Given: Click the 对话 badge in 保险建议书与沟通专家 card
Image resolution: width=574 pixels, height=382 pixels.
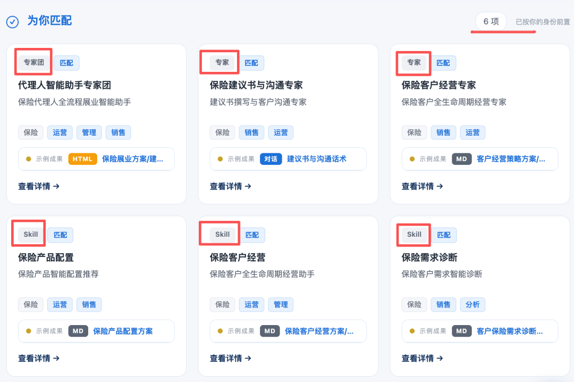Looking at the screenshot, I should (x=271, y=159).
